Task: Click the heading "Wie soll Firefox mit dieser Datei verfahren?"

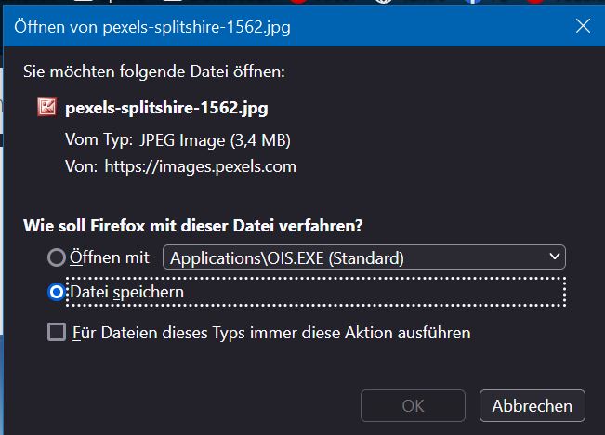Action: click(191, 226)
